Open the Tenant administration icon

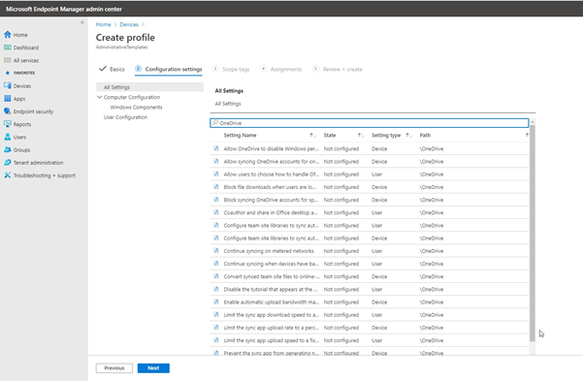coord(8,163)
